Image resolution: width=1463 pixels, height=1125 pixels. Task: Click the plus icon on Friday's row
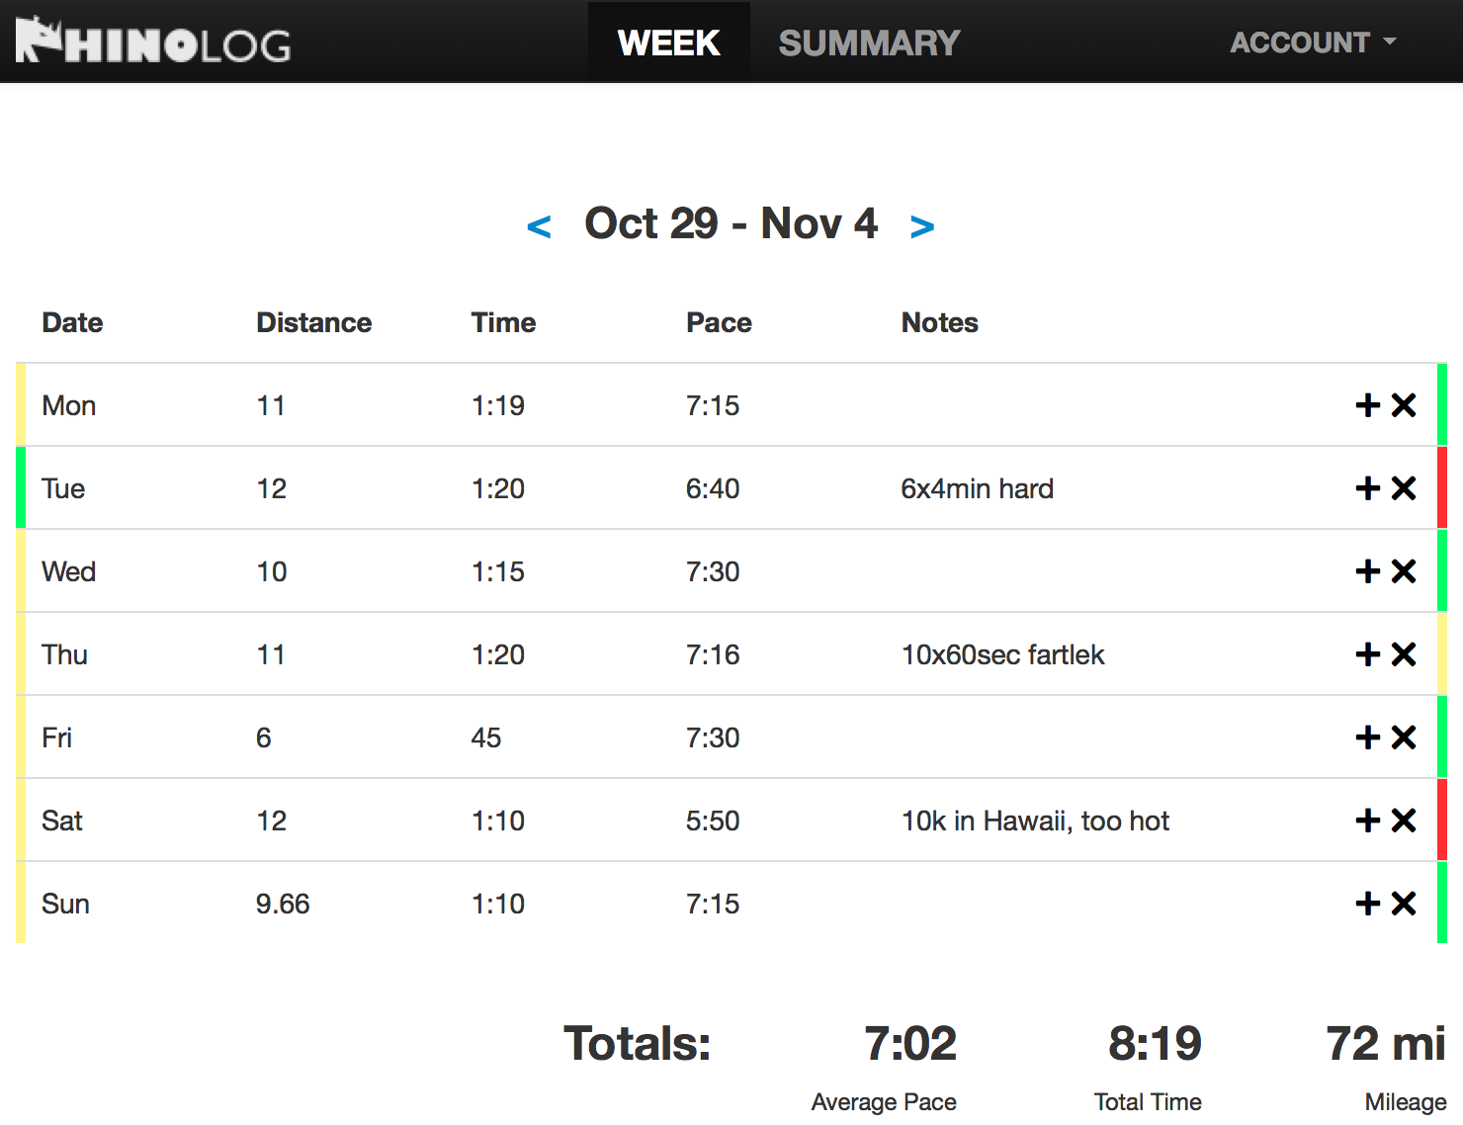pos(1368,737)
